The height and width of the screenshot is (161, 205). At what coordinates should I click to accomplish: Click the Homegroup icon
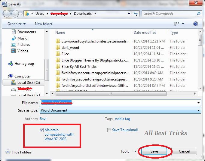coord(11,64)
